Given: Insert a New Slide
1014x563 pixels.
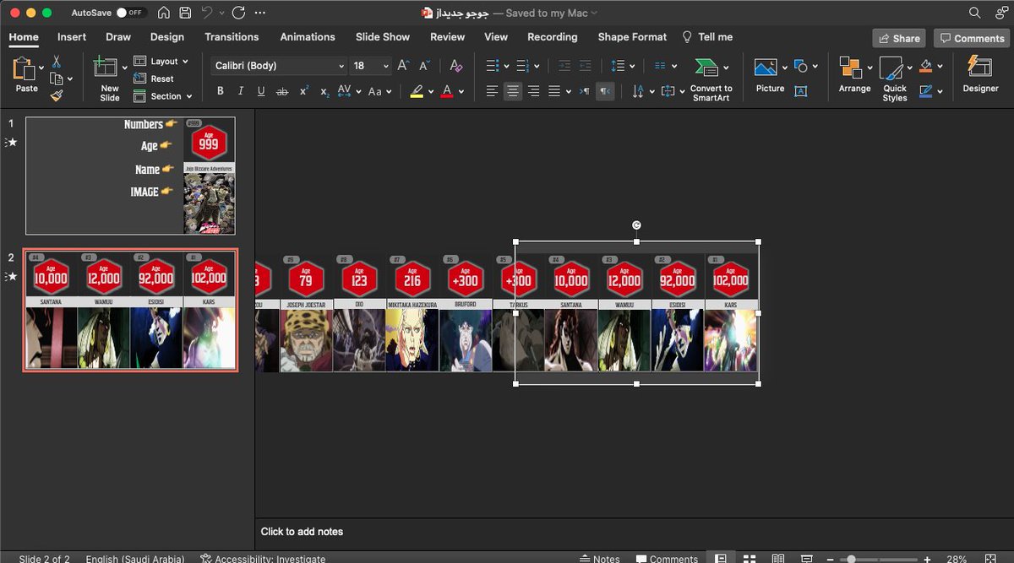Looking at the screenshot, I should [110, 79].
